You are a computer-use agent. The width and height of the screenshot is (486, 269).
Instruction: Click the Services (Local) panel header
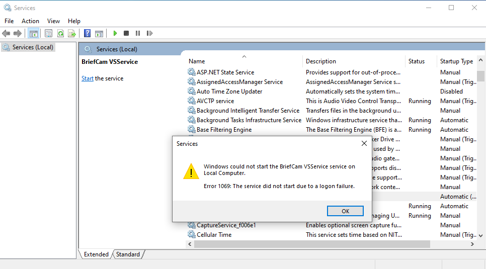[x=117, y=49]
